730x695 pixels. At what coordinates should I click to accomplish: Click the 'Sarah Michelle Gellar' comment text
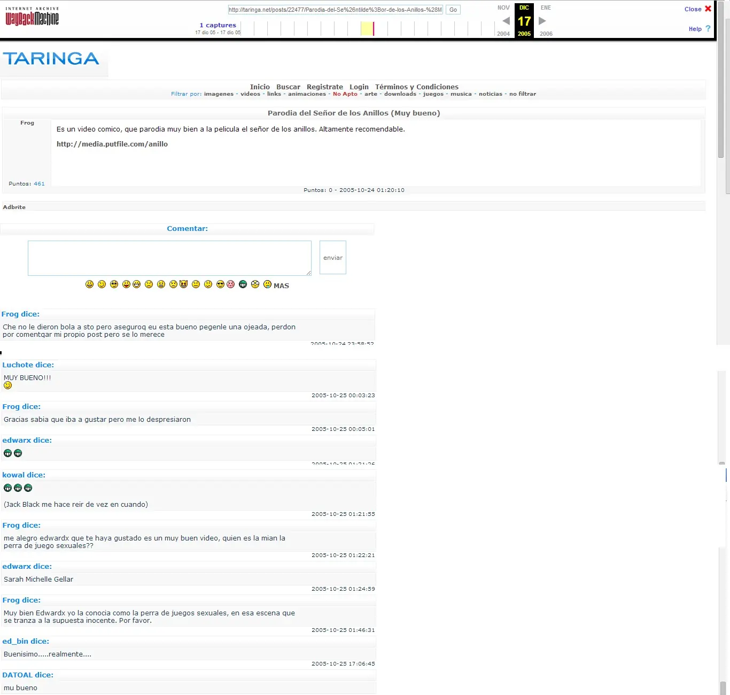click(38, 579)
